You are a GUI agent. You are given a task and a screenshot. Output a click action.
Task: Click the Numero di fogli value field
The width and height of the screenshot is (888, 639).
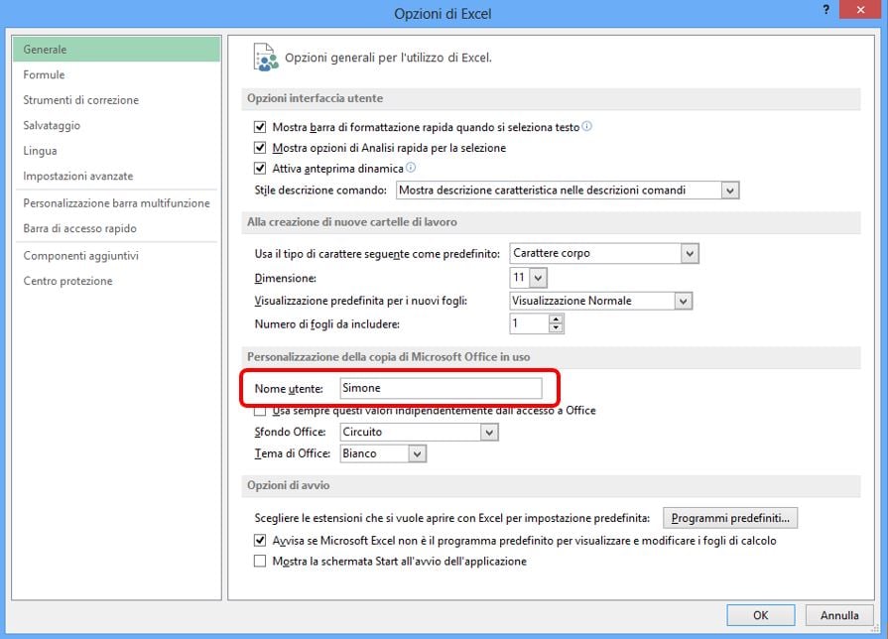tap(529, 323)
